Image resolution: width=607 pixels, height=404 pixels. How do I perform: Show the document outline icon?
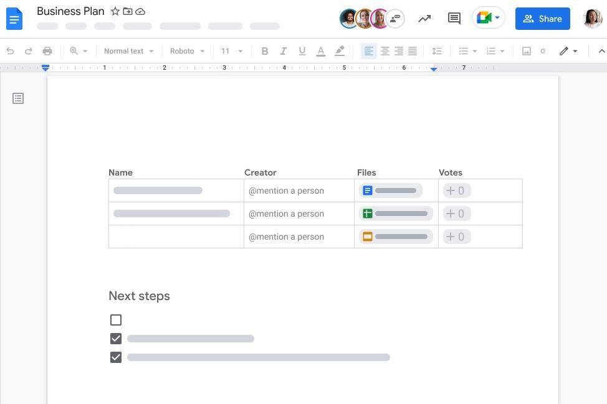(18, 98)
